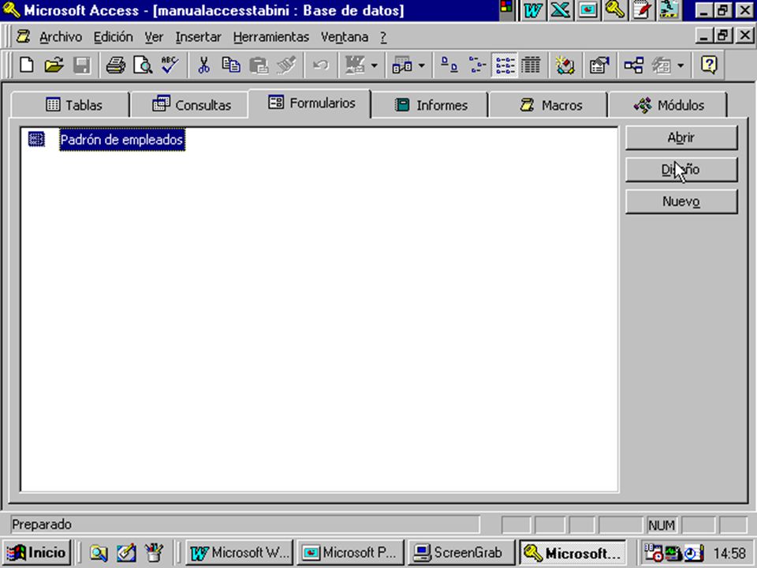The image size is (757, 568).
Task: Click the Copy toolbar icon
Action: (x=231, y=65)
